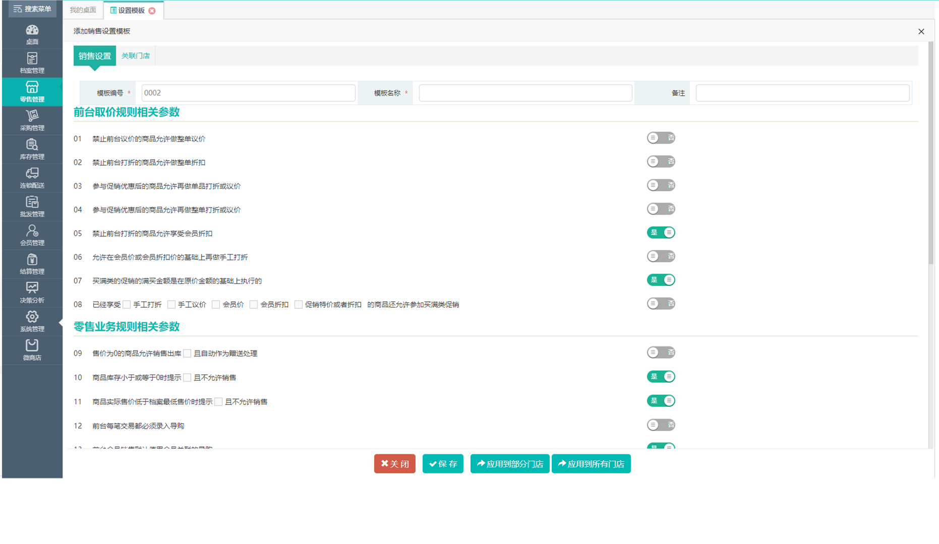Open 会员管理 sidebar icon
This screenshot has width=939, height=544.
click(32, 235)
